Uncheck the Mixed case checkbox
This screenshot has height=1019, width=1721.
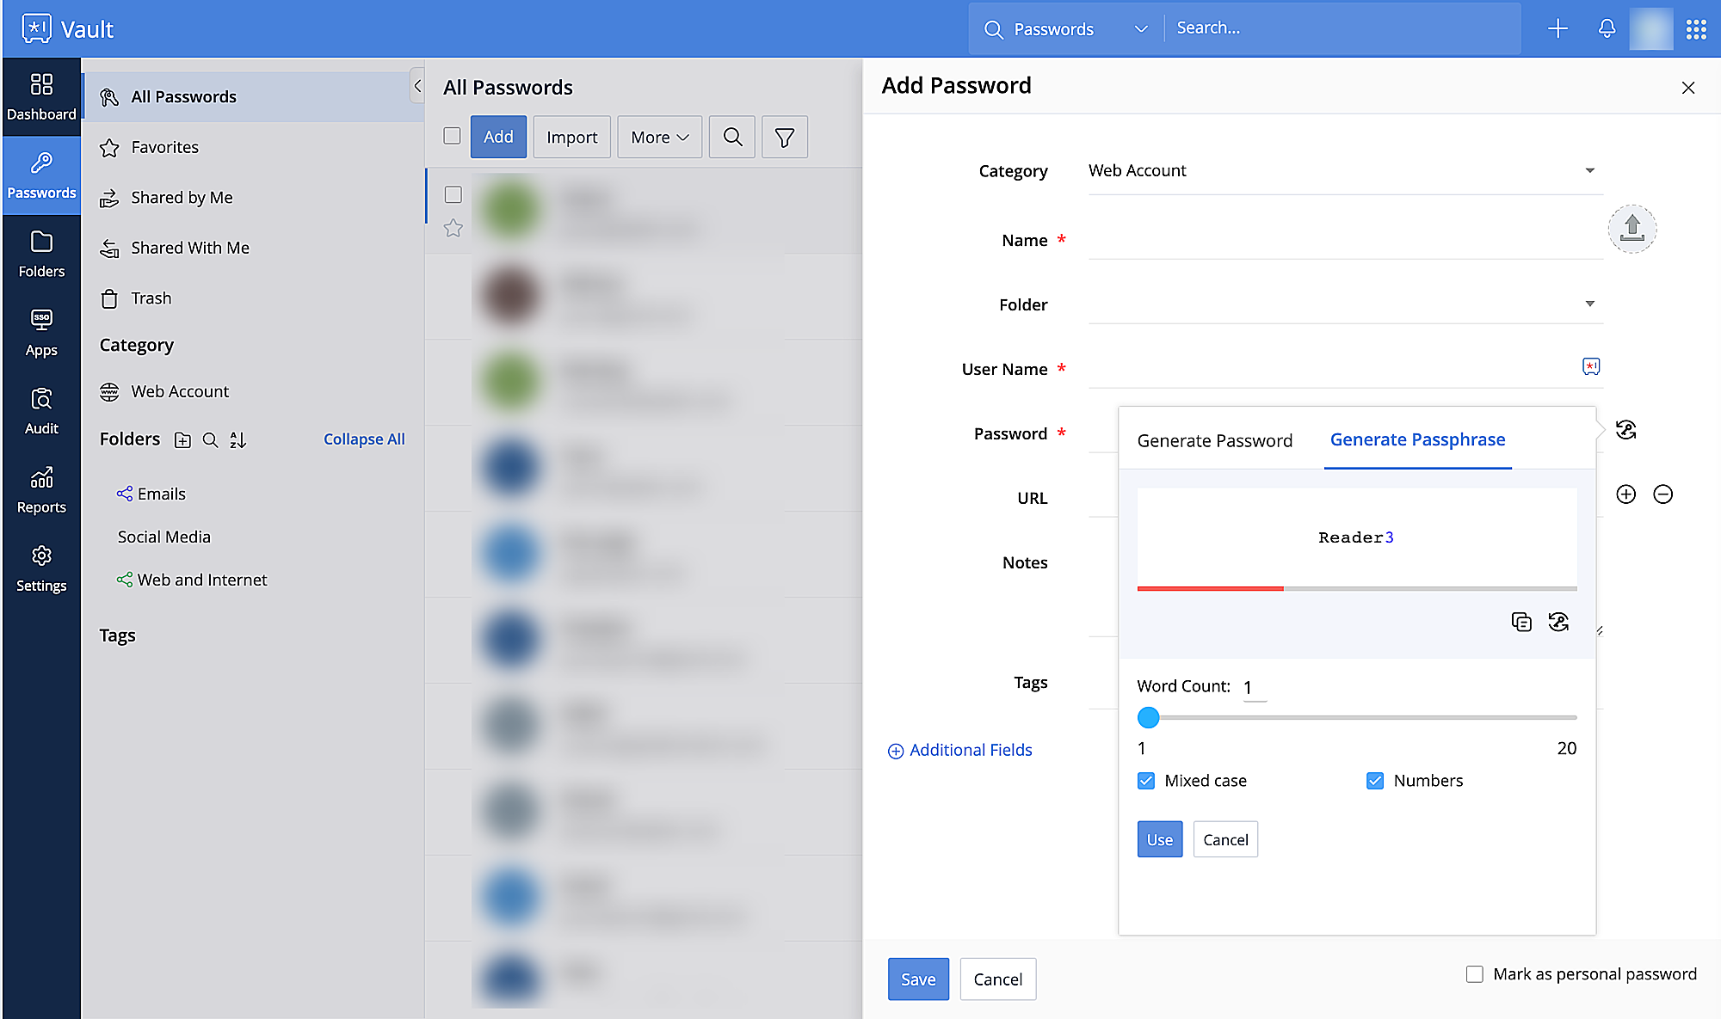click(x=1146, y=781)
